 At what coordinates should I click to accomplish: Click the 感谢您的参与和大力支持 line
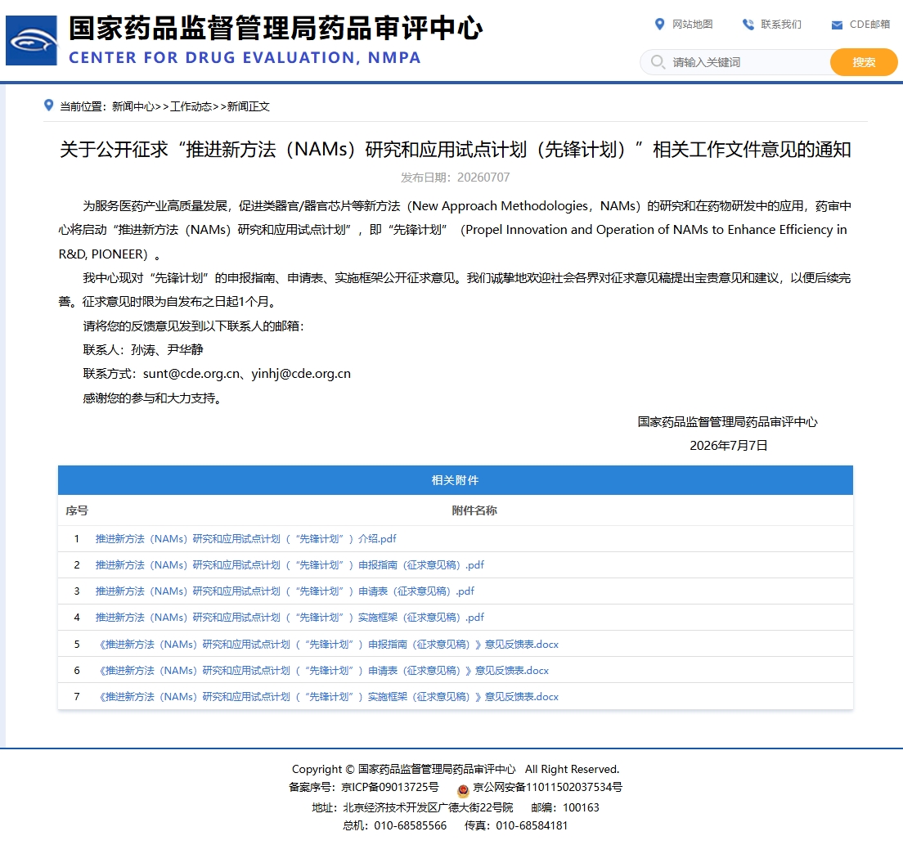[152, 398]
